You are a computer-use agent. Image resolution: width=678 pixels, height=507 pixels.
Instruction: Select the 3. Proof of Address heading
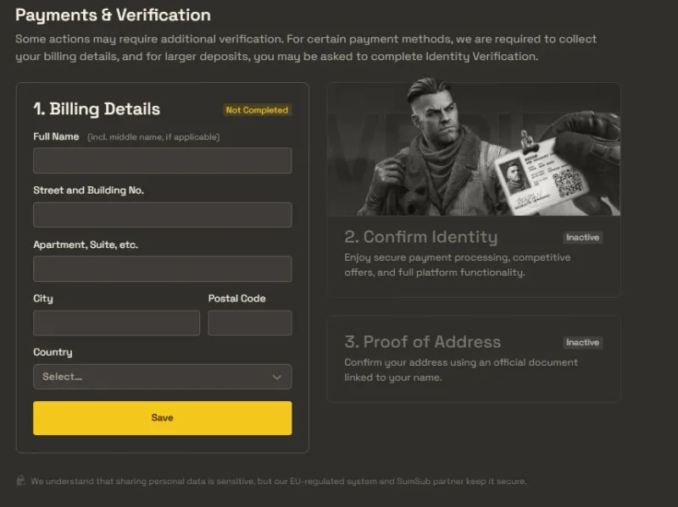click(x=422, y=342)
